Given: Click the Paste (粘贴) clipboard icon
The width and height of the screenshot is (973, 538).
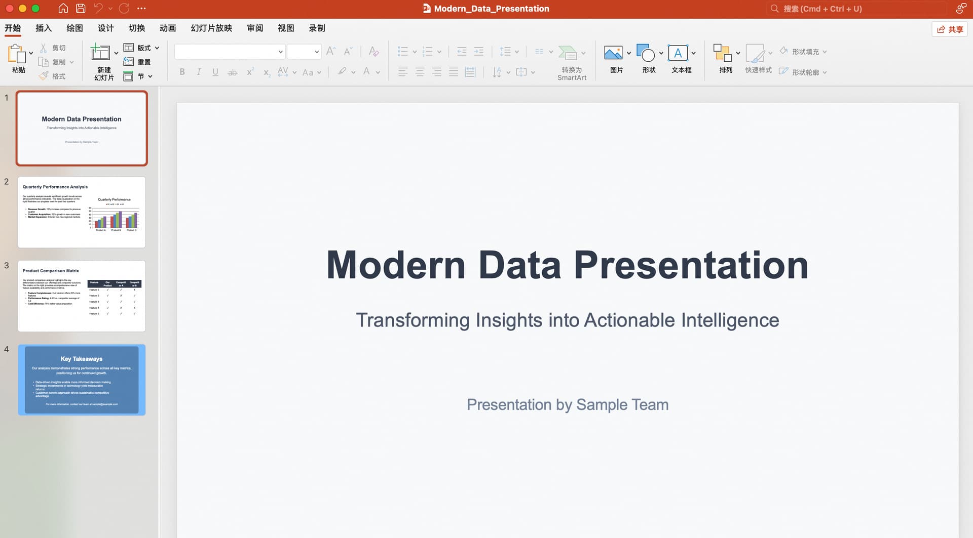Looking at the screenshot, I should coord(17,54).
